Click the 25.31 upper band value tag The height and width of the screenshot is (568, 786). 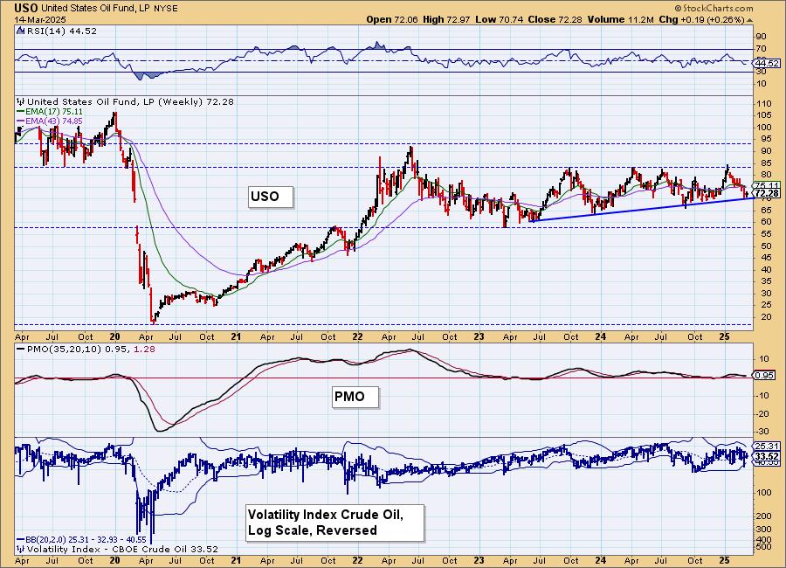click(767, 446)
